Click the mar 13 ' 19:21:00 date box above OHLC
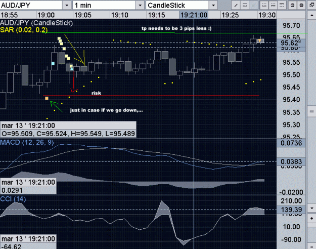Screen dimensions: 316x249 68,126
